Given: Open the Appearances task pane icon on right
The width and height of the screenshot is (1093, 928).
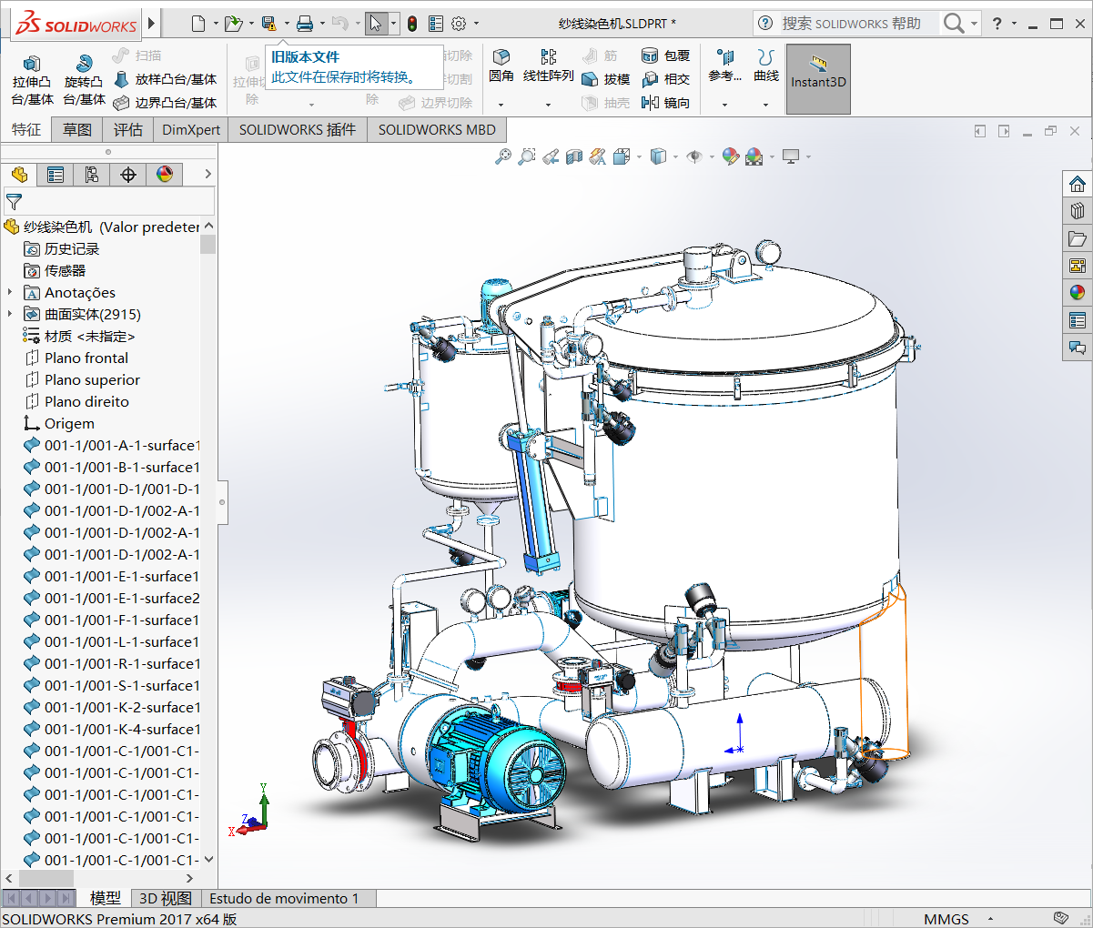Looking at the screenshot, I should click(x=1078, y=293).
